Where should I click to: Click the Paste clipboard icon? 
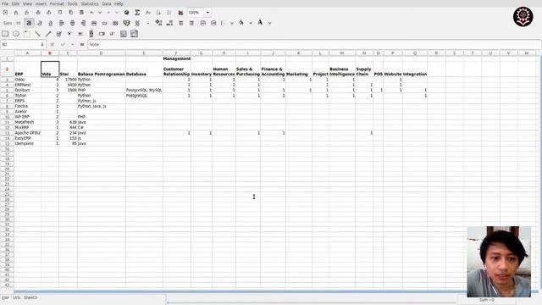(x=81, y=13)
